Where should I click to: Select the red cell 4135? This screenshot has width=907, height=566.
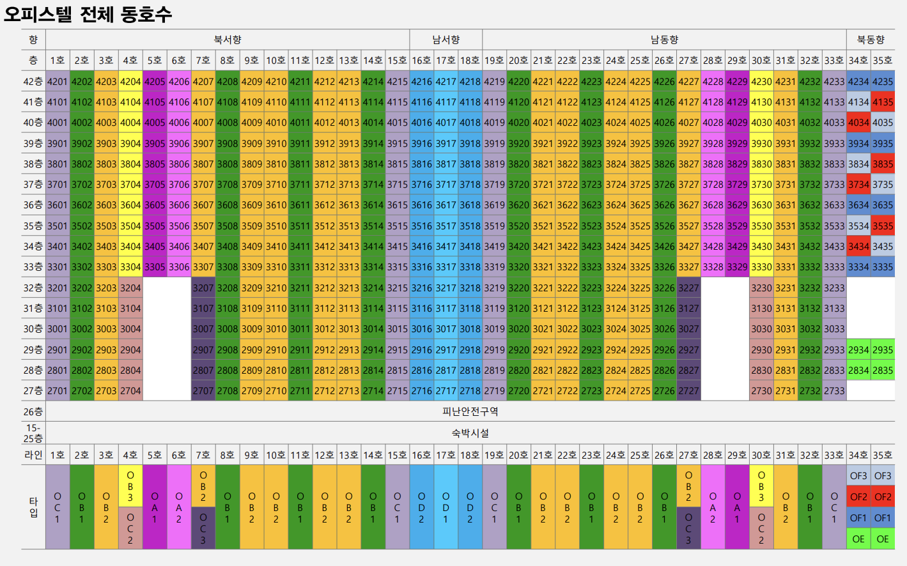click(883, 102)
